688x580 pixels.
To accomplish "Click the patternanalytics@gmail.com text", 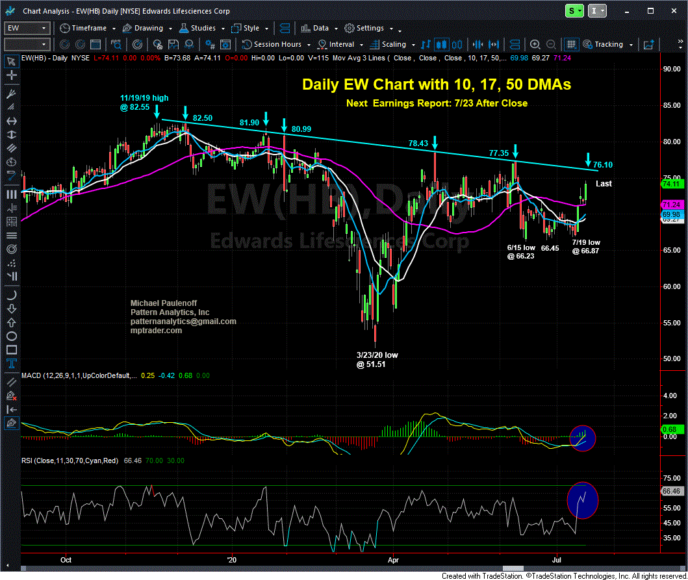I will [x=183, y=322].
